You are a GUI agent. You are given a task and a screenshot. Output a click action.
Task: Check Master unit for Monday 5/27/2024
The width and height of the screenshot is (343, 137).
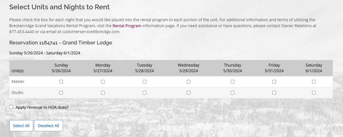(x=103, y=82)
